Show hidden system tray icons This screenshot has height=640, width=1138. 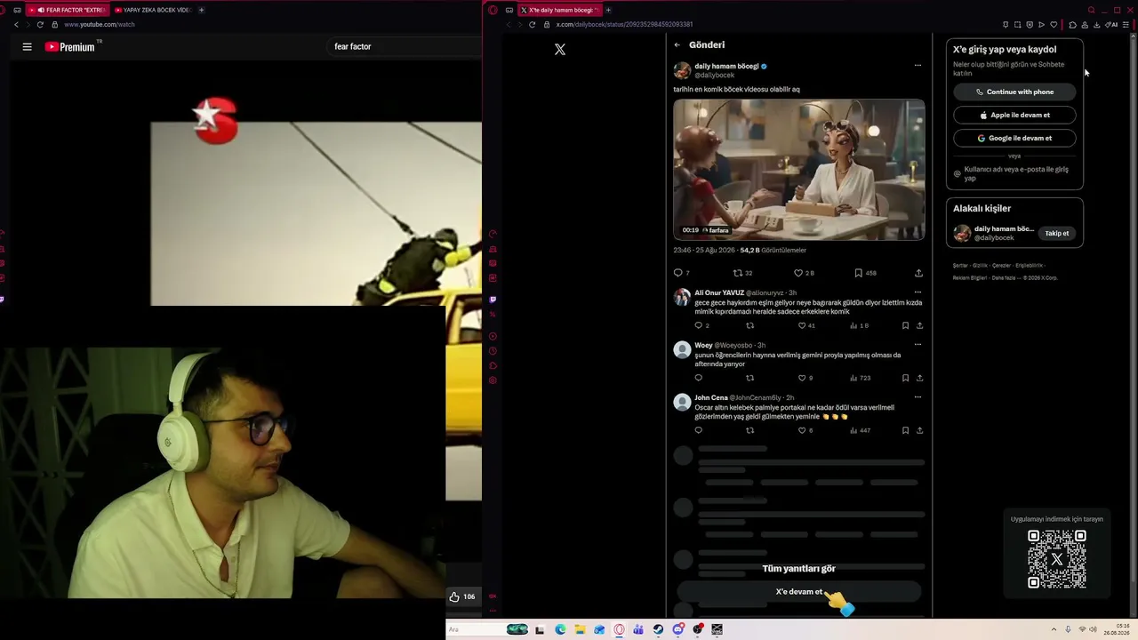(x=1054, y=629)
